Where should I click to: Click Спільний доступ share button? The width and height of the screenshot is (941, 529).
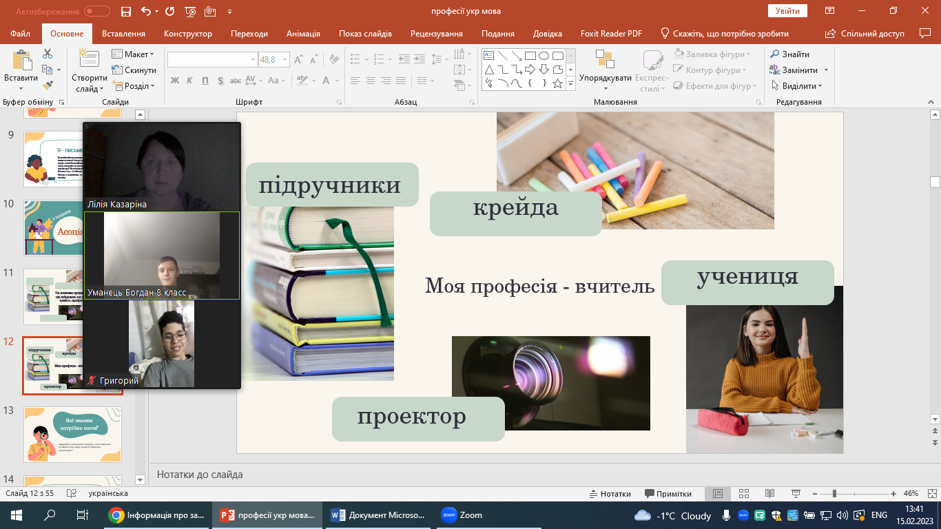coord(865,34)
